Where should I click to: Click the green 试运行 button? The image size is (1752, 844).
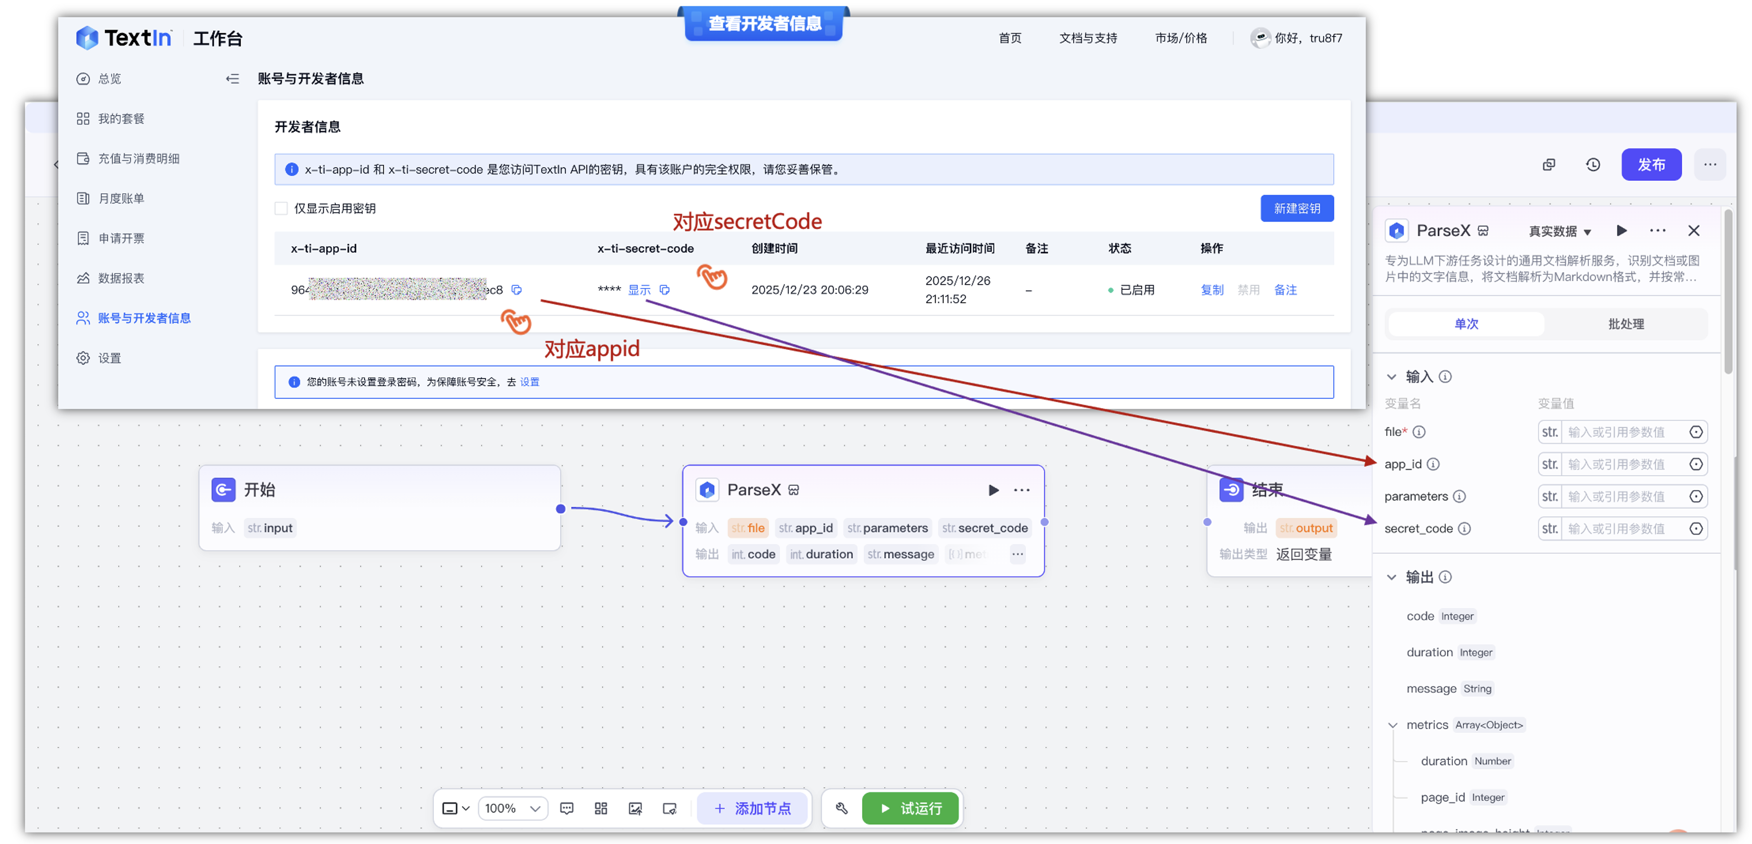[x=910, y=808]
